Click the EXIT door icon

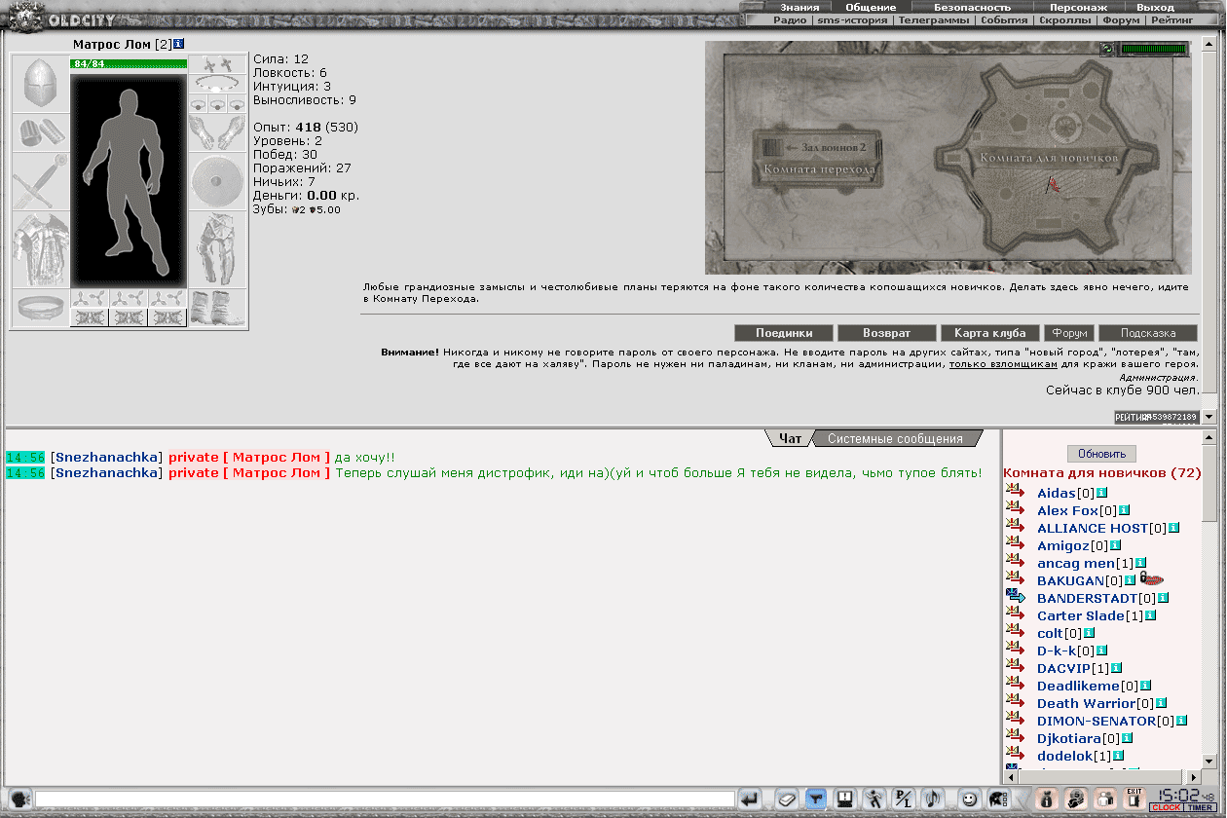1134,799
